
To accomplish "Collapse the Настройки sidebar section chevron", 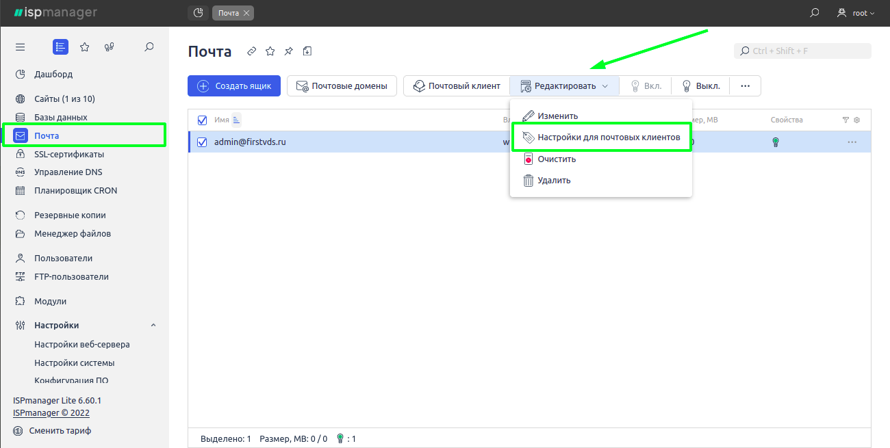I will click(x=153, y=326).
